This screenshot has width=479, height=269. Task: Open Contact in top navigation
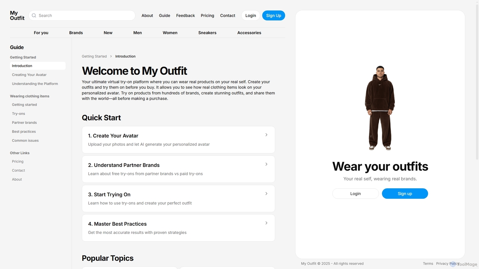228,15
